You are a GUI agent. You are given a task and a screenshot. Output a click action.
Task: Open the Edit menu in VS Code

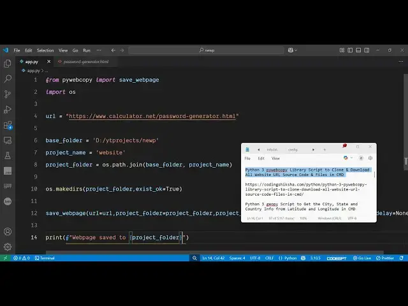28,50
